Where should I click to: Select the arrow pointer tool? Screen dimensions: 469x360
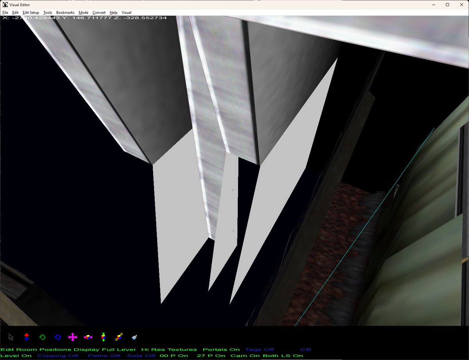click(11, 337)
